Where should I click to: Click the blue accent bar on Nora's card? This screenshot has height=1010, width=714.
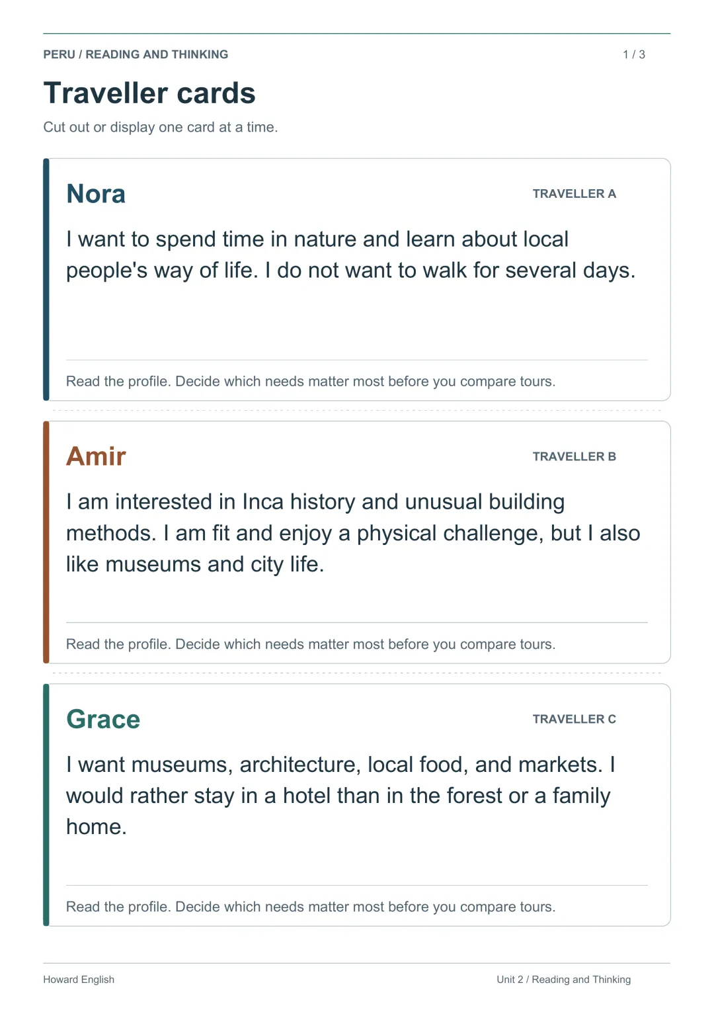(46, 279)
